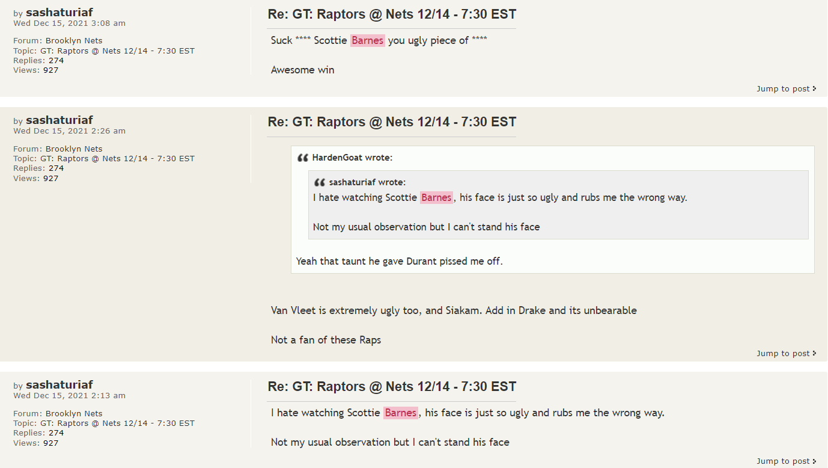Click highlighted 'Barnes' inside the nested quote
The width and height of the screenshot is (828, 468).
436,197
